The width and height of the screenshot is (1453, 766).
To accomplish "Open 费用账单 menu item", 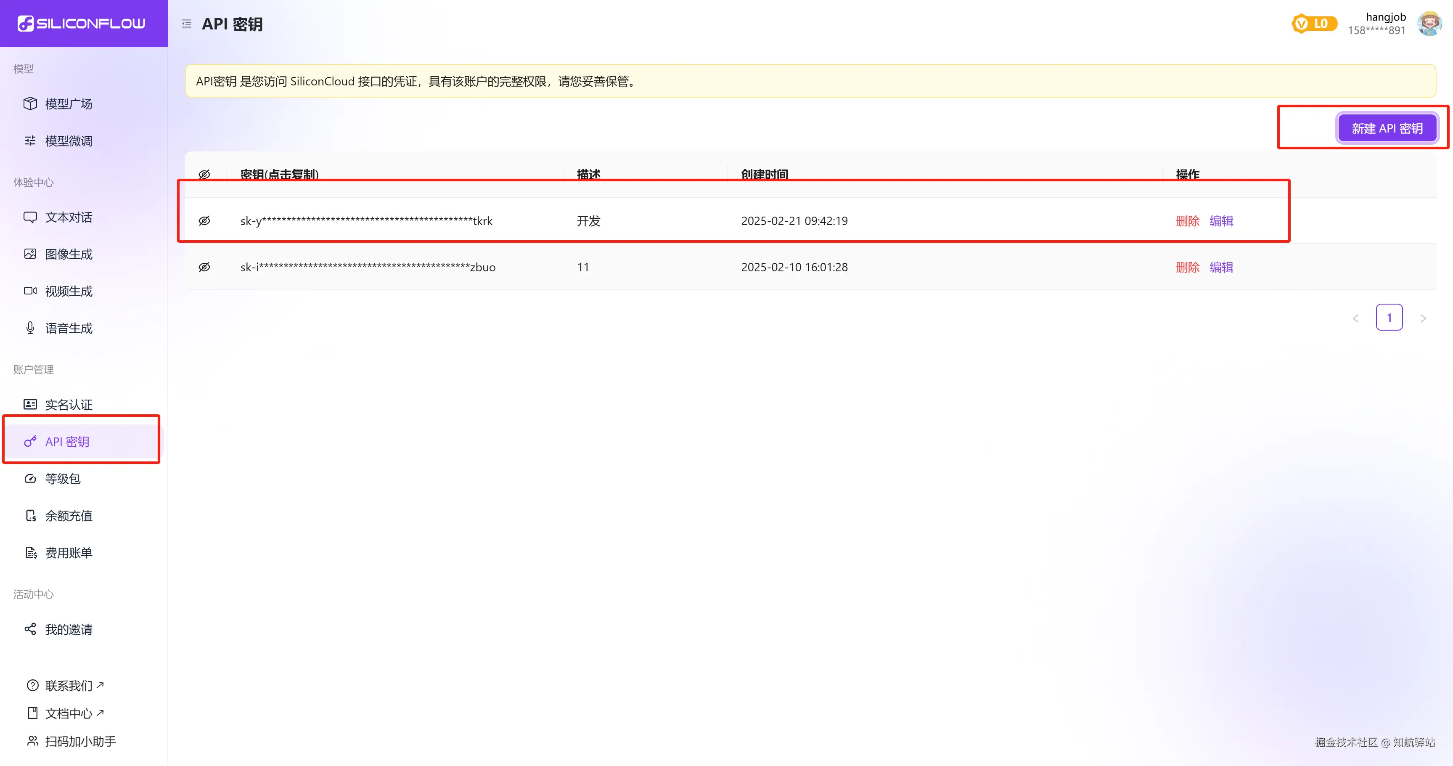I will point(68,553).
